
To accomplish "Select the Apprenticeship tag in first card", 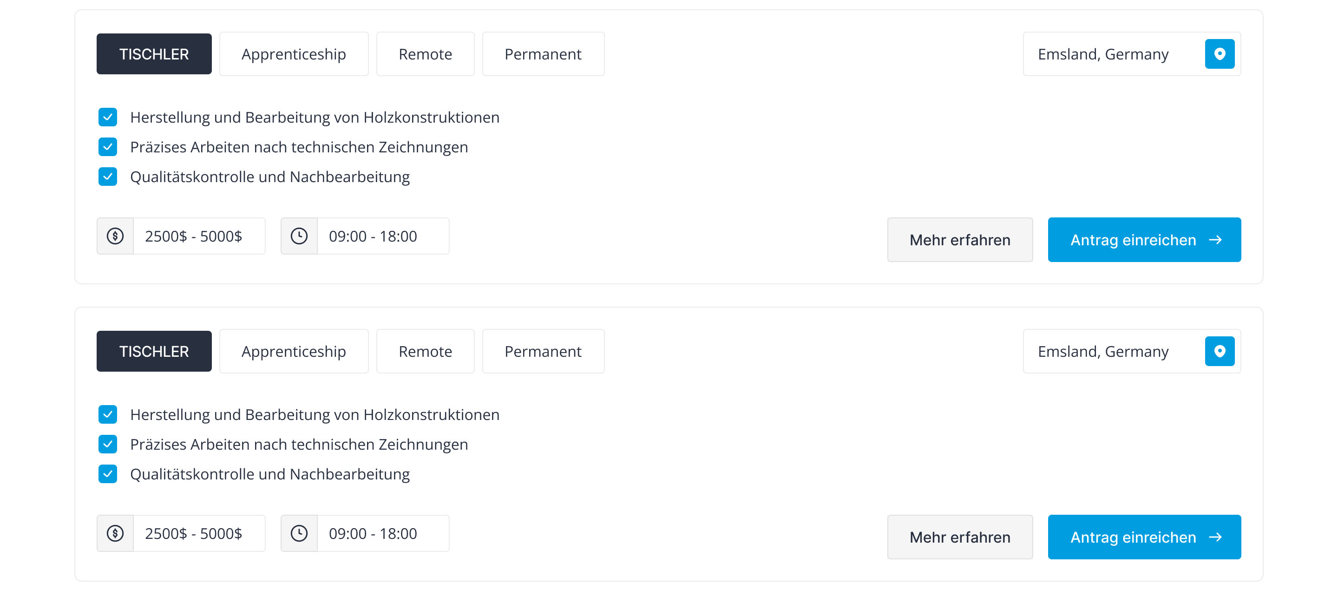I will [294, 54].
